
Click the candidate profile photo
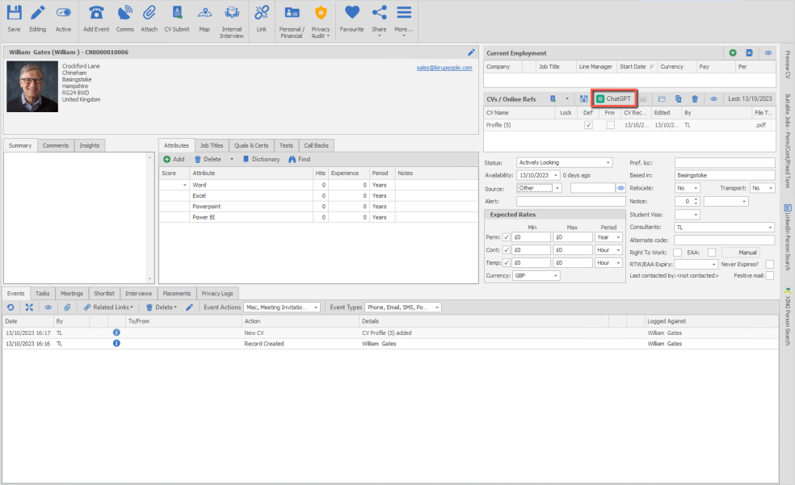[32, 86]
